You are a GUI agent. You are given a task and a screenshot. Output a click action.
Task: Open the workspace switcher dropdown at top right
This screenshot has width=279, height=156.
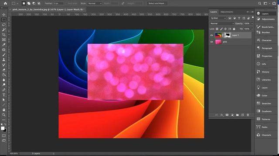pos(266,3)
